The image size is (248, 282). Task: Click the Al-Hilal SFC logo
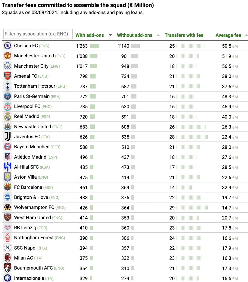8,167
